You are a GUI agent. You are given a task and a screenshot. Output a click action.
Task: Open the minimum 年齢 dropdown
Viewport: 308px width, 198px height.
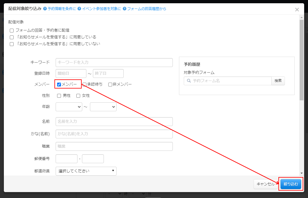[69, 107]
